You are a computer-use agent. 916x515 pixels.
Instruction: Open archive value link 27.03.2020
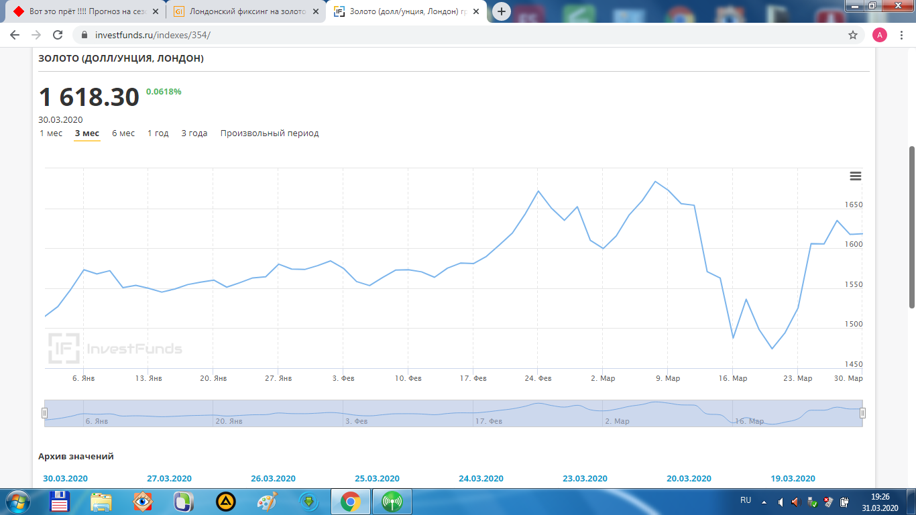point(169,479)
